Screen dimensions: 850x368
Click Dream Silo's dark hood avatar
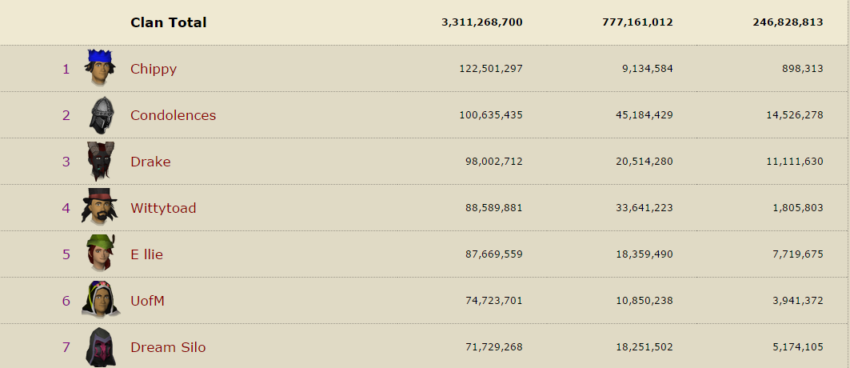[x=101, y=347]
